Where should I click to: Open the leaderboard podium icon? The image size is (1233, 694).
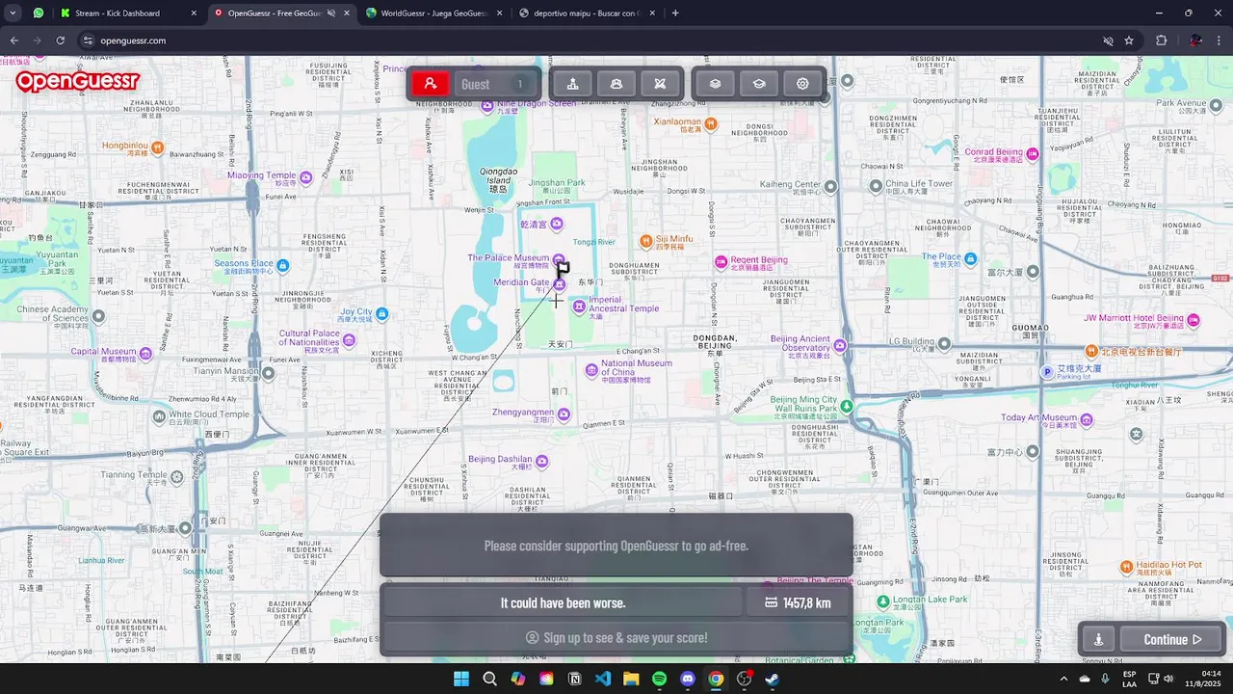click(x=572, y=84)
